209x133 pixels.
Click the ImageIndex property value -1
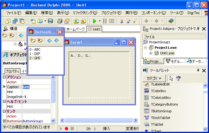tap(36, 97)
